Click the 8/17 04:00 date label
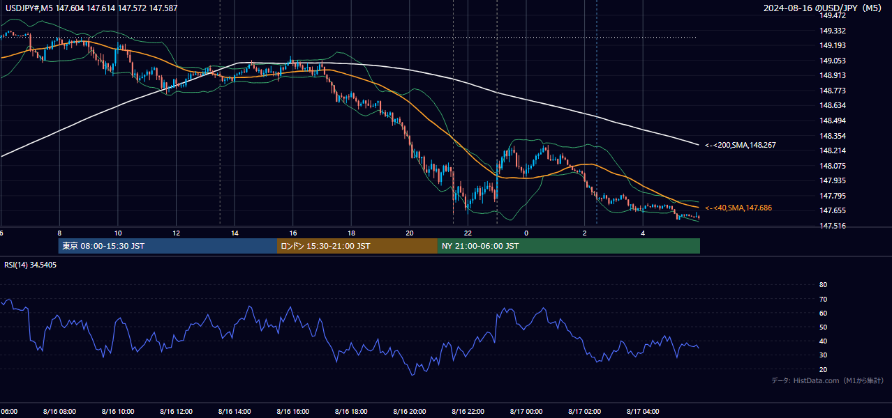Screen dimensions: 892x418 [x=643, y=411]
